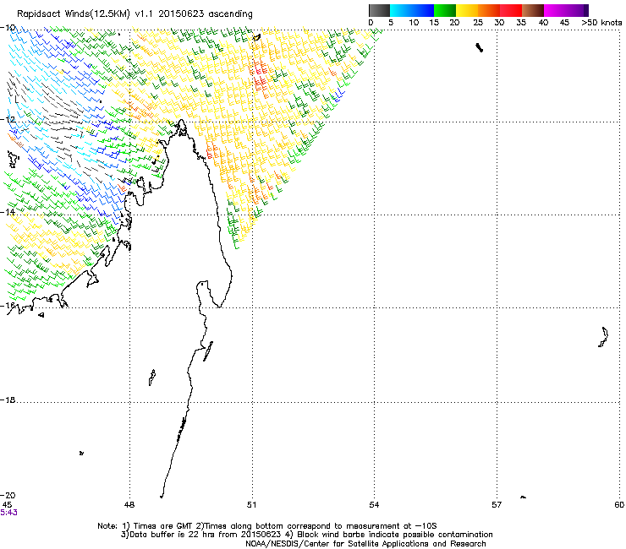This screenshot has height=549, width=626.
Task: Click the longitude label '54'
Action: pos(374,505)
